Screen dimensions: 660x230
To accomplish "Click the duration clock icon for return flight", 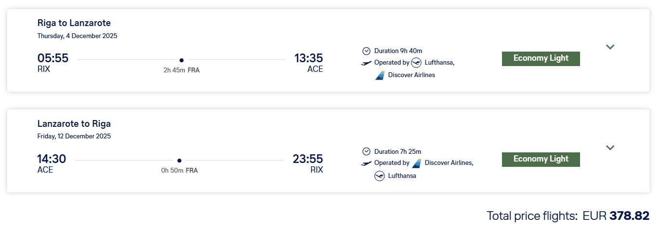I will coord(366,151).
